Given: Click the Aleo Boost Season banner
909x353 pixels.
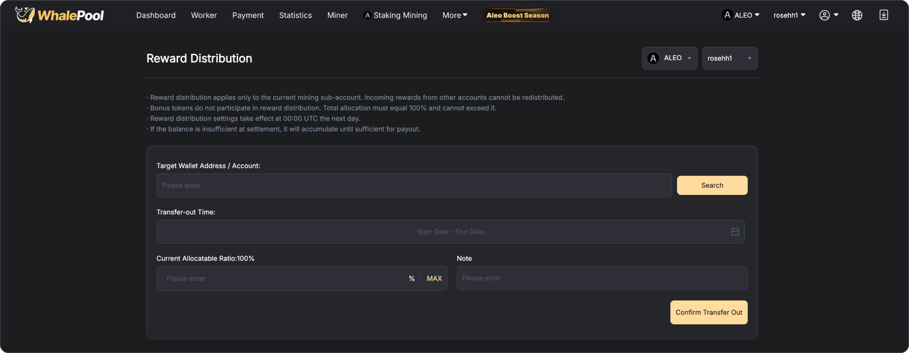Looking at the screenshot, I should [517, 15].
